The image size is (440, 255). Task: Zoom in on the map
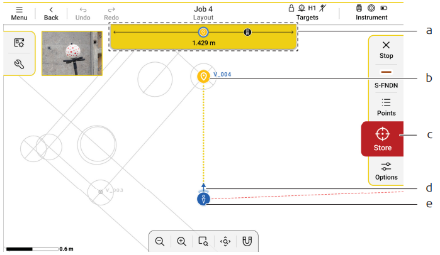click(181, 241)
